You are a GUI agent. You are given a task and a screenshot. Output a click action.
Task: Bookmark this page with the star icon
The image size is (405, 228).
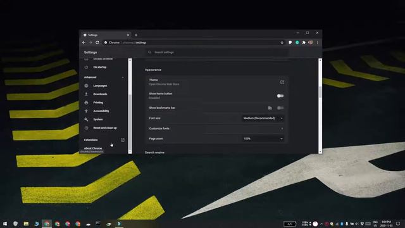pos(282,42)
